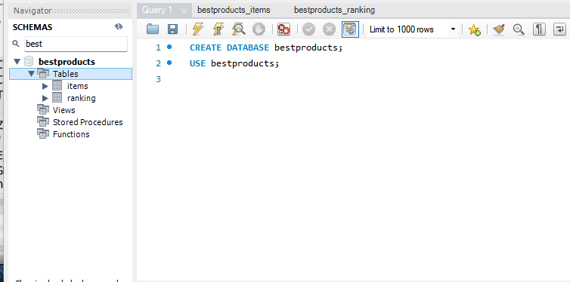
Task: Commit the current transaction
Action: [x=308, y=29]
